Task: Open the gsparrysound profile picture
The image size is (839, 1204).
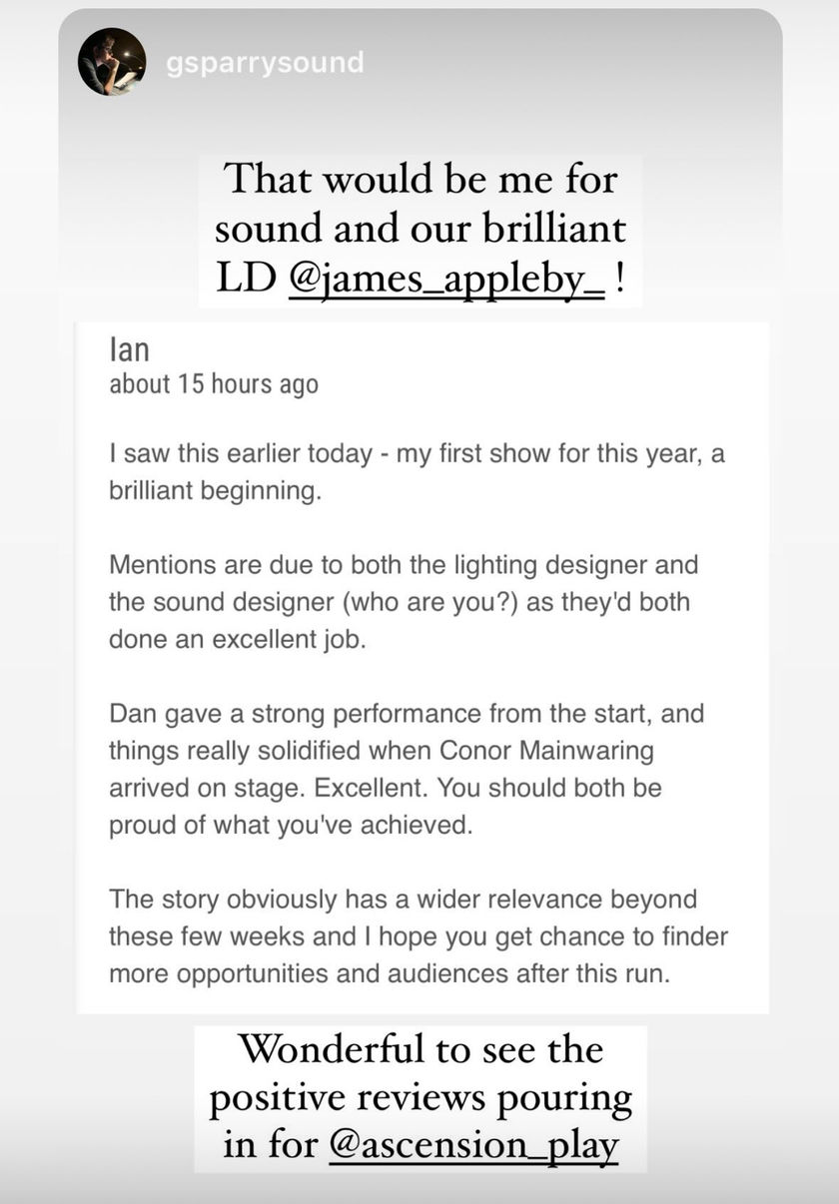Action: coord(112,62)
